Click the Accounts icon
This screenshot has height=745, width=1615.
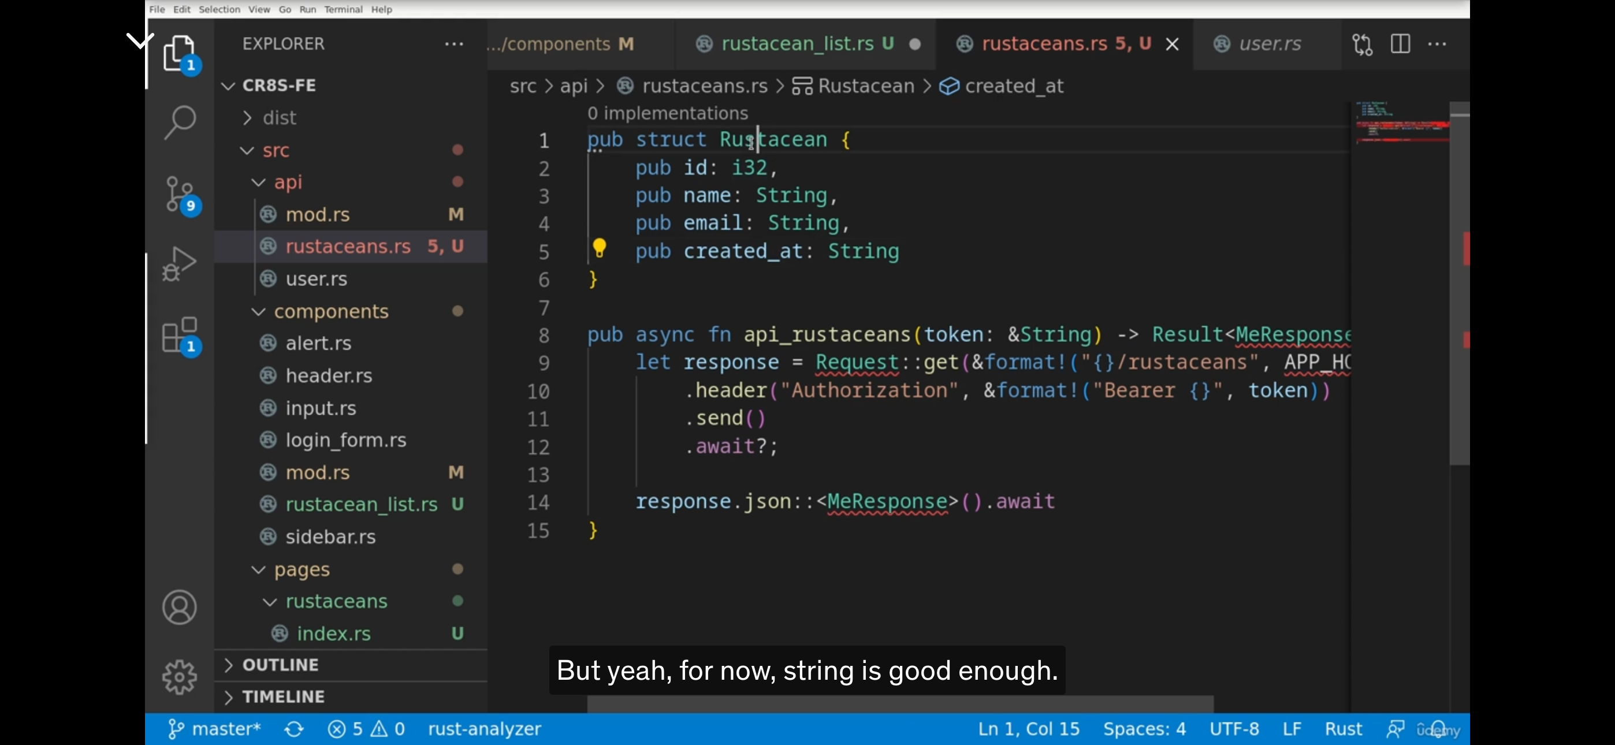180,607
